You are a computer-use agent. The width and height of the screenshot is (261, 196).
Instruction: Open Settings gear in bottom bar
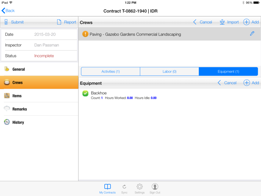pos(140,187)
